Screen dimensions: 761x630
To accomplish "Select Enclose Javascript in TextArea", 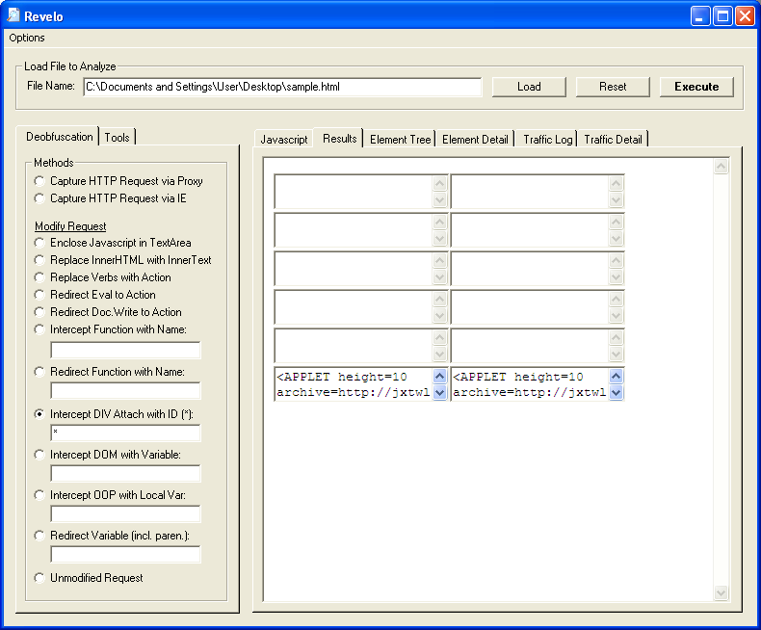I will tap(39, 243).
